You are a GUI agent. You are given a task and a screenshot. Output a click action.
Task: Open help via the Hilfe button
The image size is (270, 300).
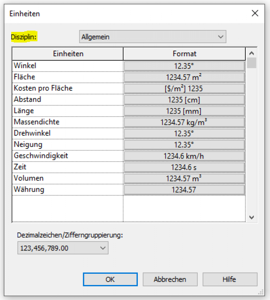coord(230,279)
